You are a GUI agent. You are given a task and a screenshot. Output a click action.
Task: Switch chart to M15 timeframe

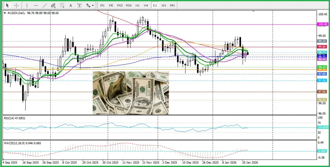click(x=120, y=5)
